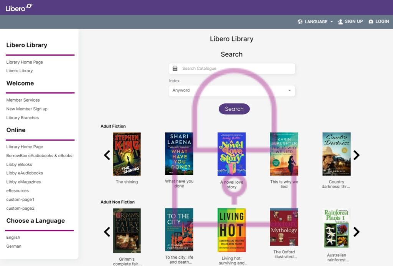The width and height of the screenshot is (393, 266).
Task: Click the sign up person icon
Action: [x=340, y=22]
